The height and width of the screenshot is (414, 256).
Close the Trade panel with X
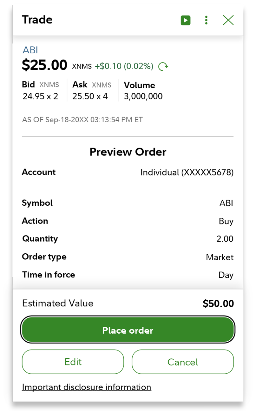coord(228,20)
